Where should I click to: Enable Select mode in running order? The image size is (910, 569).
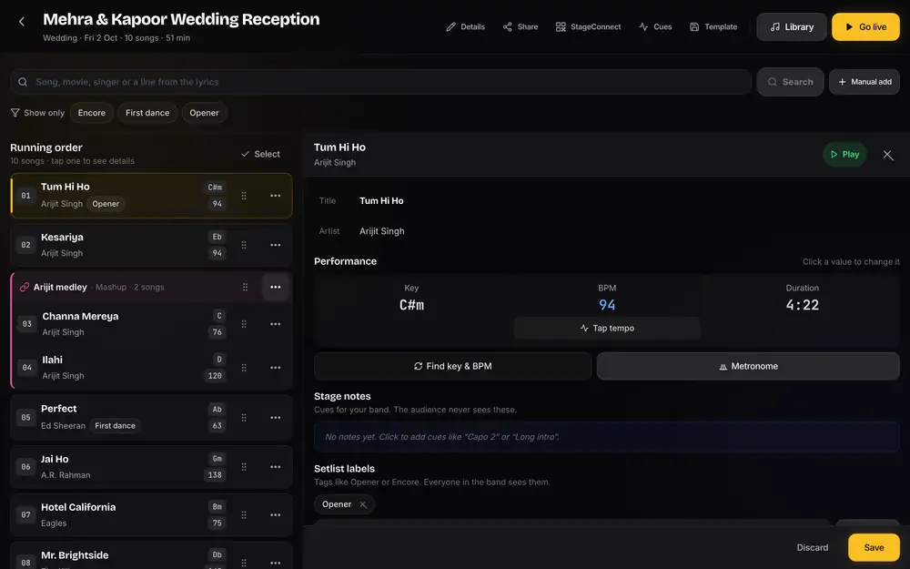tap(260, 154)
